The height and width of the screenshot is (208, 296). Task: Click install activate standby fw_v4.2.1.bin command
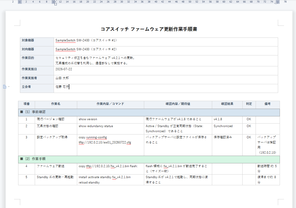[x=105, y=177]
